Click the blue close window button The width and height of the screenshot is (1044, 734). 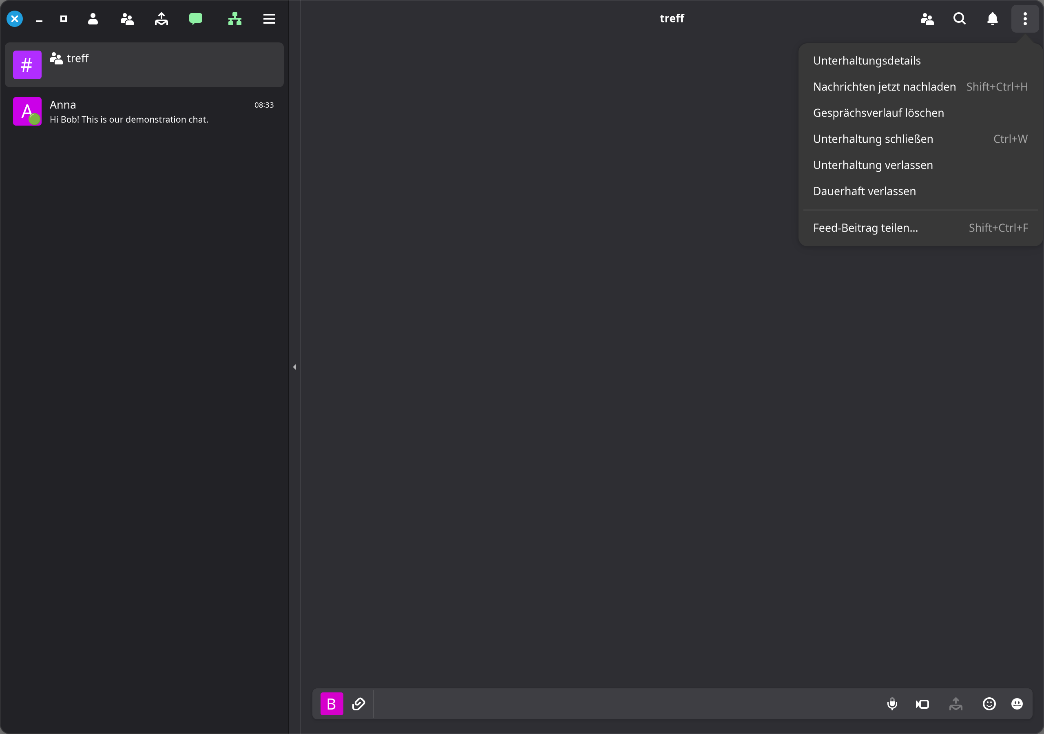pyautogui.click(x=15, y=19)
